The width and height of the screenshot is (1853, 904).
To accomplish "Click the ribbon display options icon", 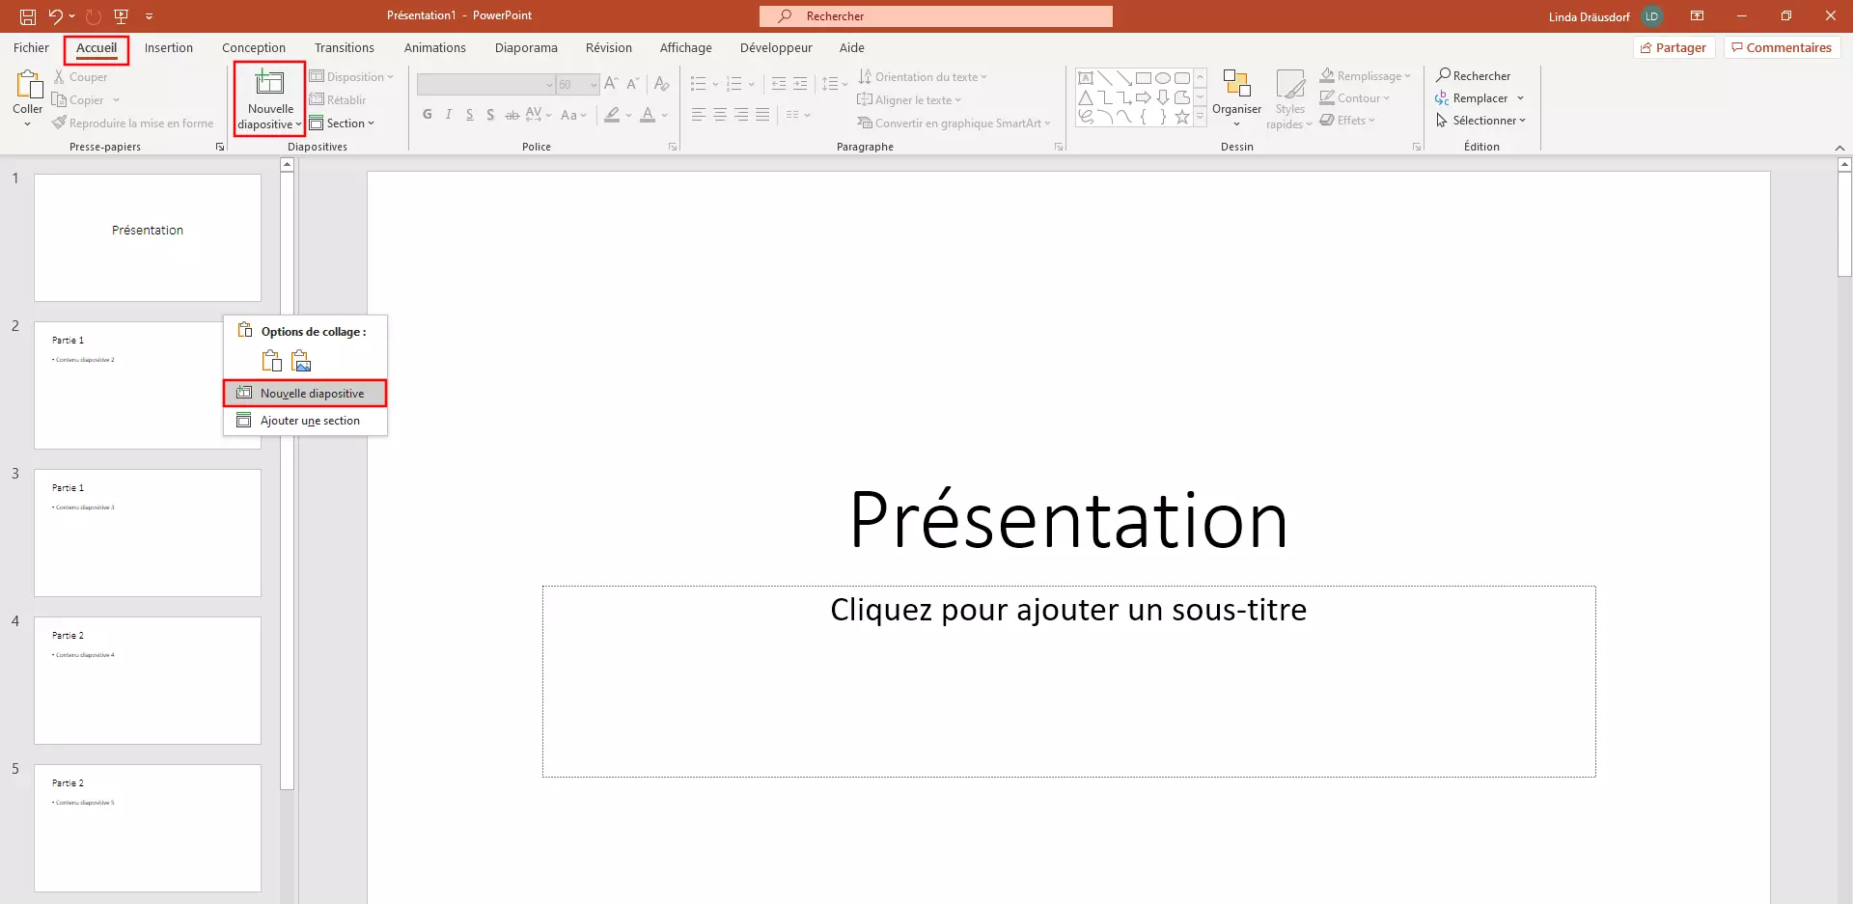I will coord(1698,16).
